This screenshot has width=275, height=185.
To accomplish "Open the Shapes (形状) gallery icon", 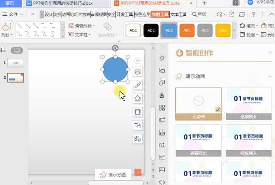I will pos(7,27).
